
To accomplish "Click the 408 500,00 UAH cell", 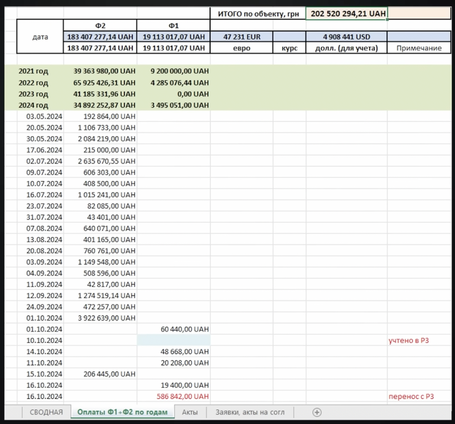I will point(100,184).
